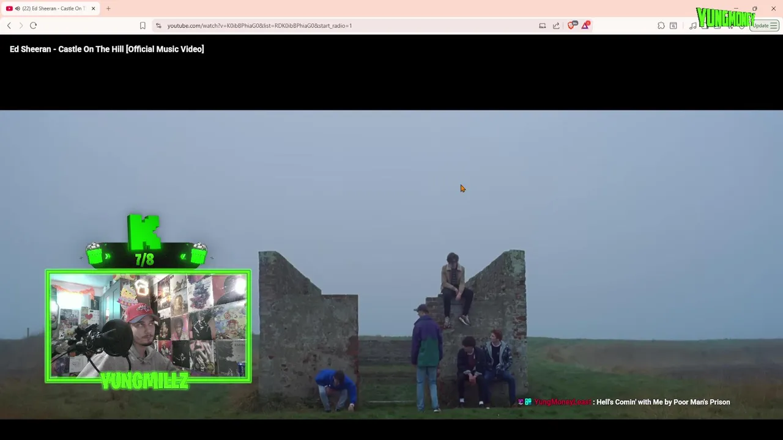This screenshot has width=783, height=440.
Task: Select the Ed Sheeran - Castle On The Hill tab
Action: pyautogui.click(x=50, y=9)
